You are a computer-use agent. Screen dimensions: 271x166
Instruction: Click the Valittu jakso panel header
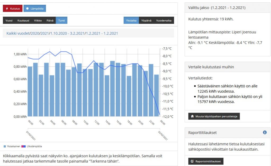pos(227,8)
